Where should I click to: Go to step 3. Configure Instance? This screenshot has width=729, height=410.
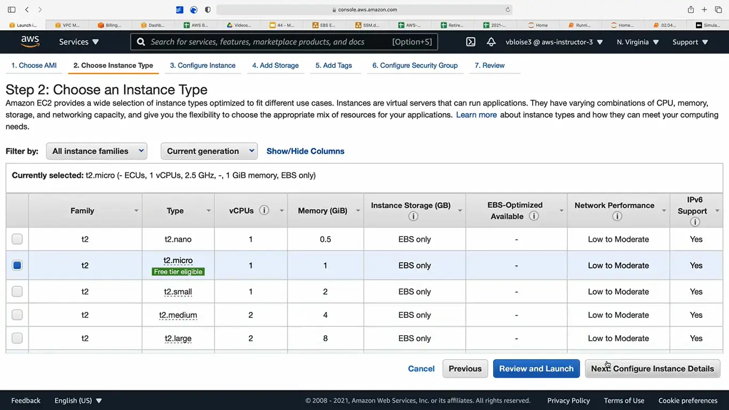(203, 65)
